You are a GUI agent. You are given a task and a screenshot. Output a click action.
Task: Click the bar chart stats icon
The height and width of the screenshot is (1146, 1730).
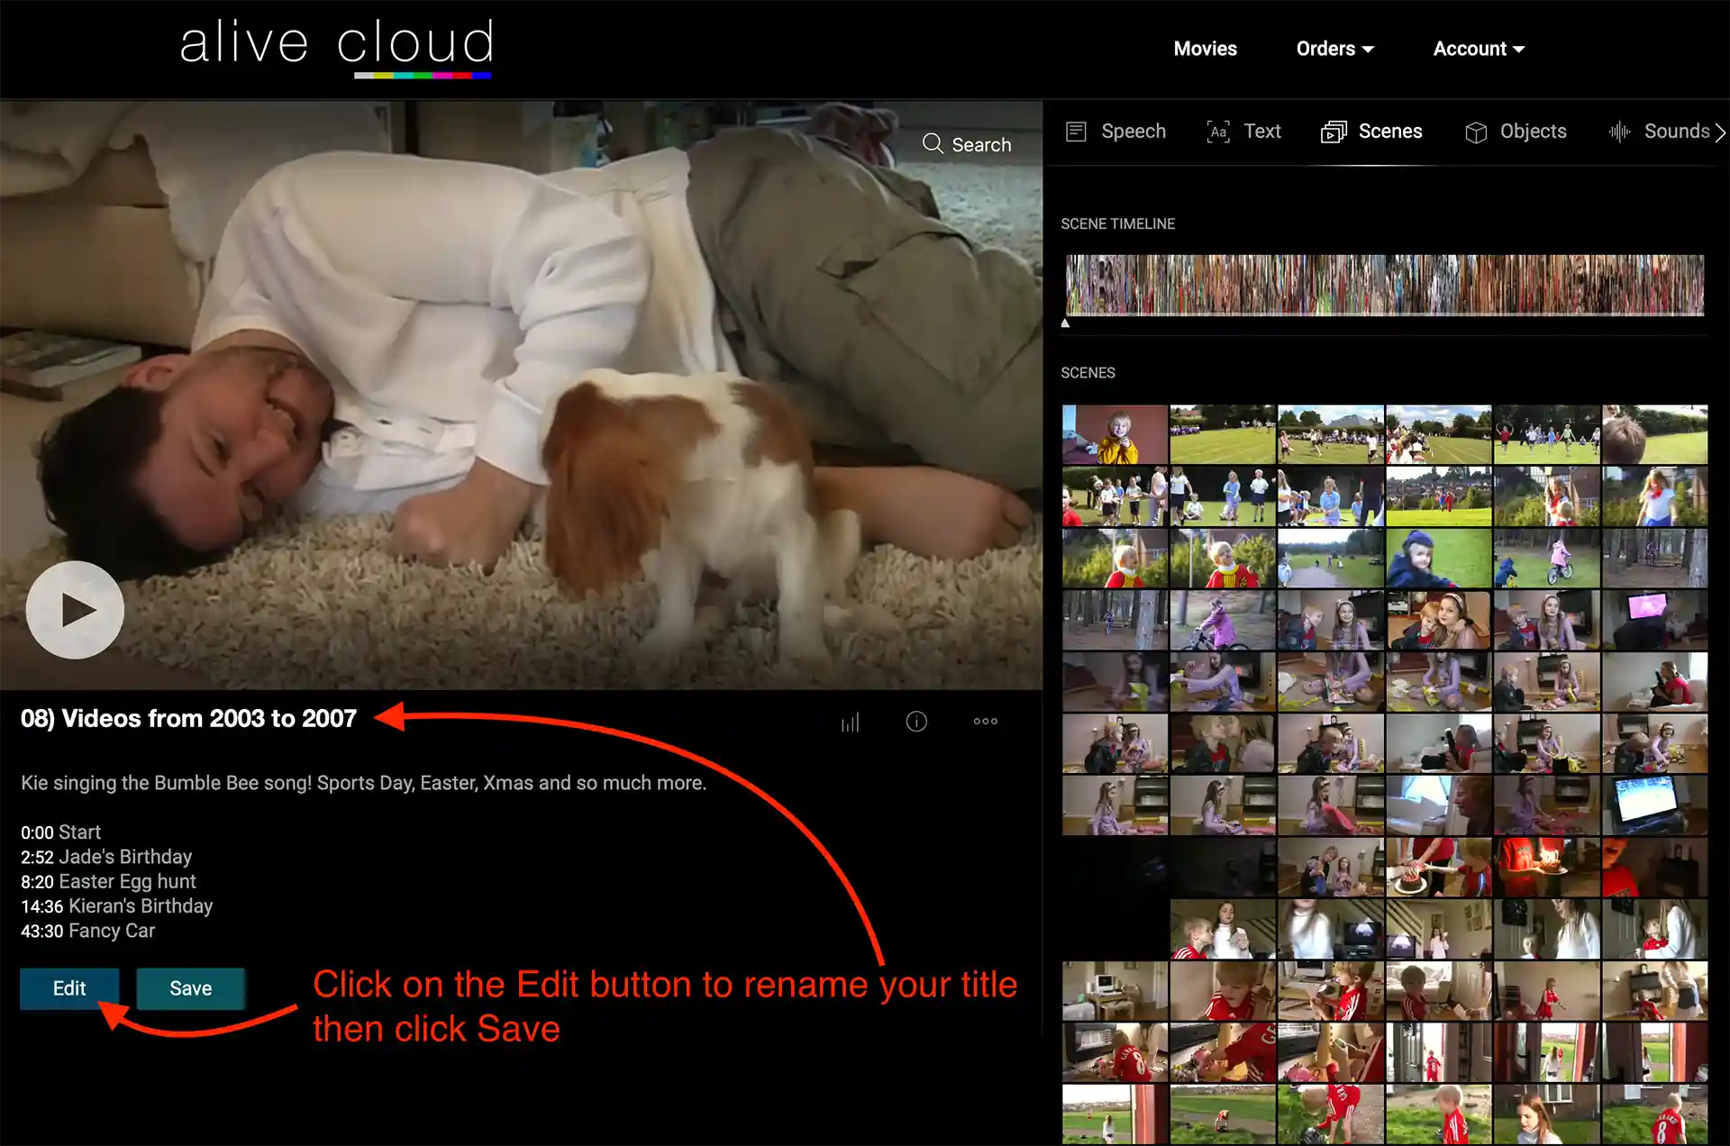click(x=850, y=722)
